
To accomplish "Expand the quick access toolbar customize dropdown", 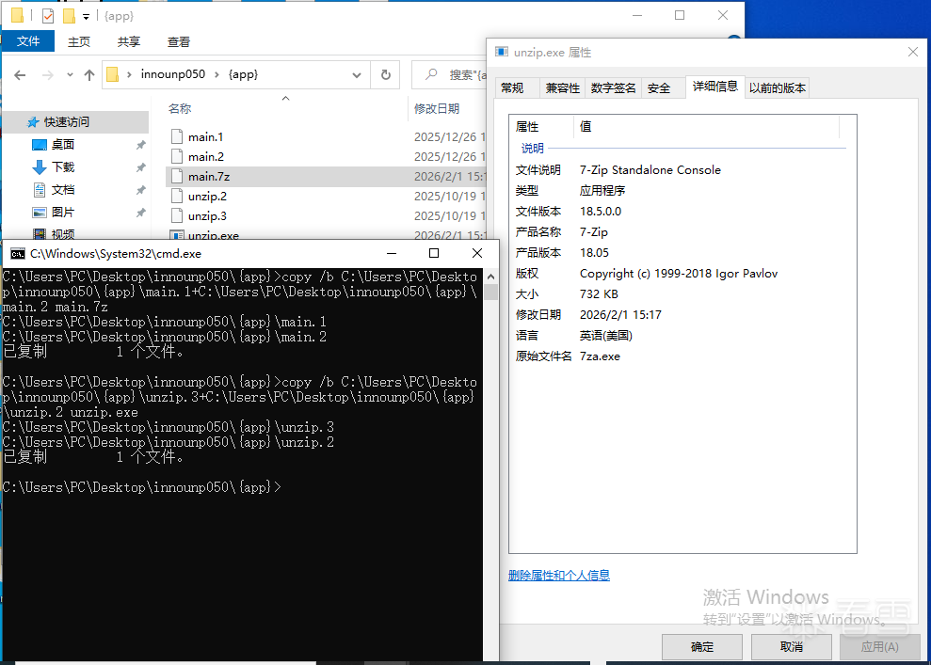I will (87, 17).
